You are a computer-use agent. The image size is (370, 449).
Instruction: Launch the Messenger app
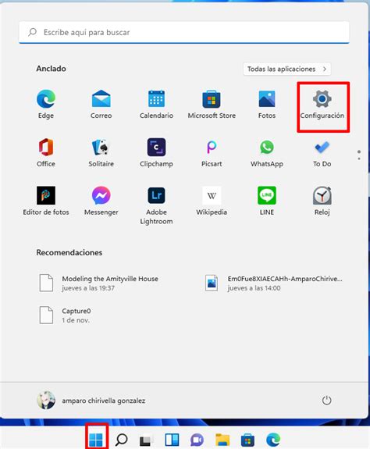(101, 201)
